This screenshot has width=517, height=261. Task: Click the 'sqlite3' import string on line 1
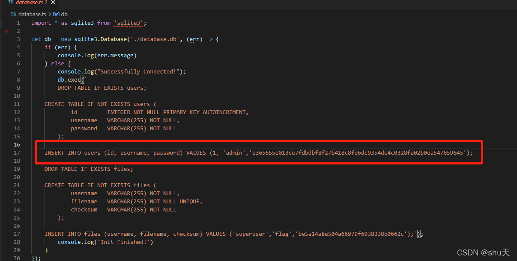pyautogui.click(x=129, y=23)
